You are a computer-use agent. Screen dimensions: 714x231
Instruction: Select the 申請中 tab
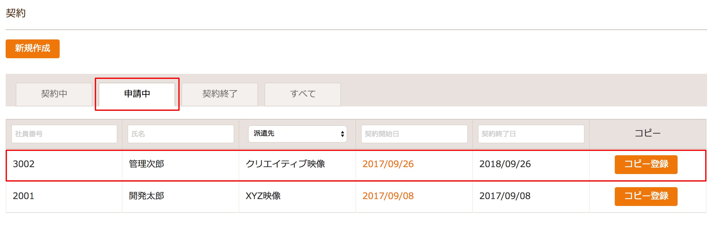coord(137,94)
